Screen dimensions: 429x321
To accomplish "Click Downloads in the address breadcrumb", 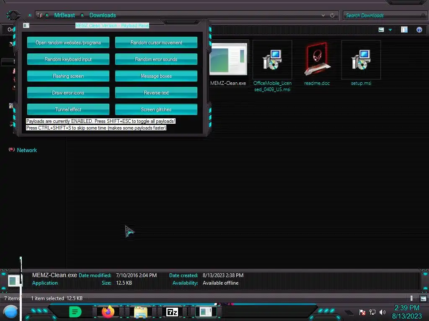I will (103, 15).
